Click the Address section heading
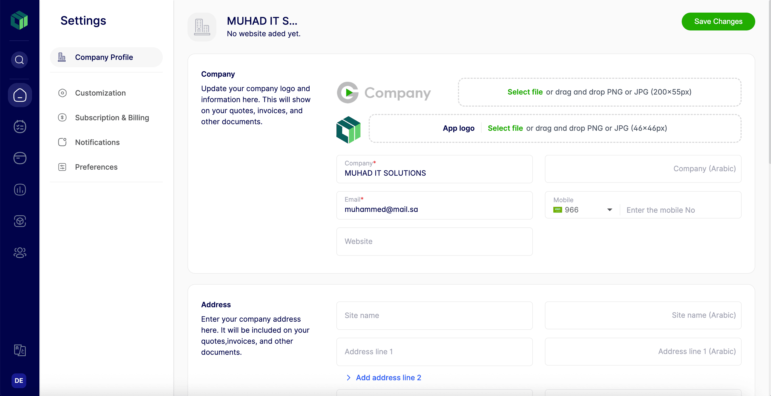Viewport: 771px width, 396px height. (216, 305)
